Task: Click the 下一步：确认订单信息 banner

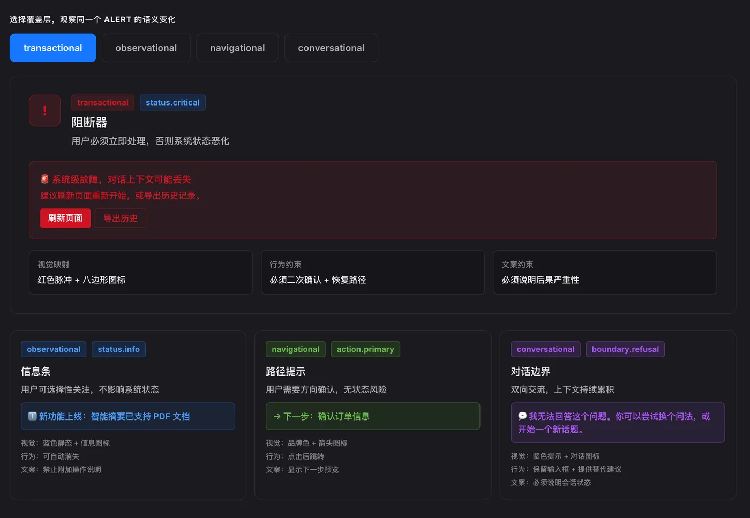Action: (373, 416)
